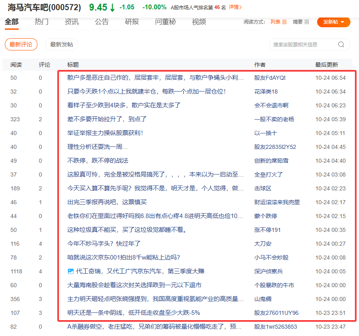Switch to the 全部 tab
The width and height of the screenshot is (359, 336).
tap(12, 22)
